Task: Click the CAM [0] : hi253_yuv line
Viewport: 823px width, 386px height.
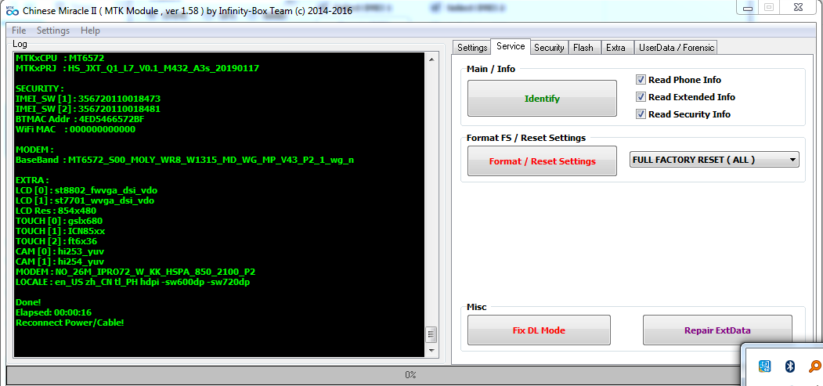Action: (x=60, y=251)
